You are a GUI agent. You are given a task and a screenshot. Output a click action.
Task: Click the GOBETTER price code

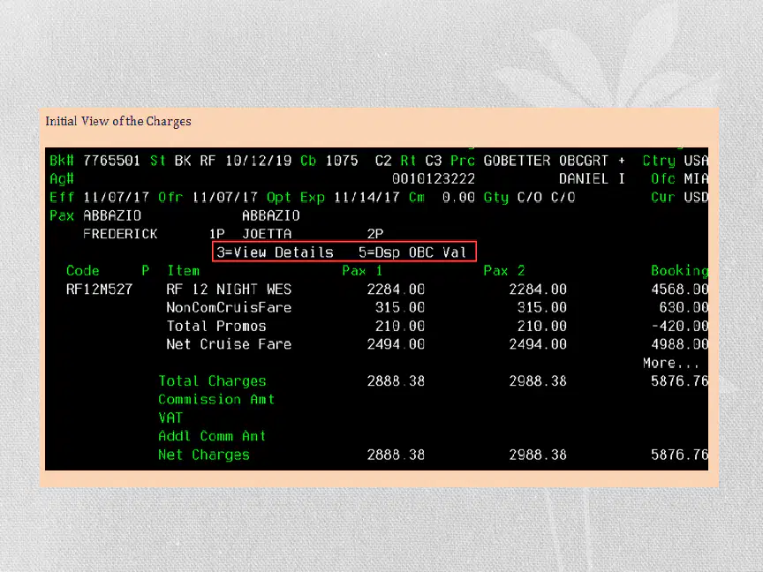click(517, 161)
